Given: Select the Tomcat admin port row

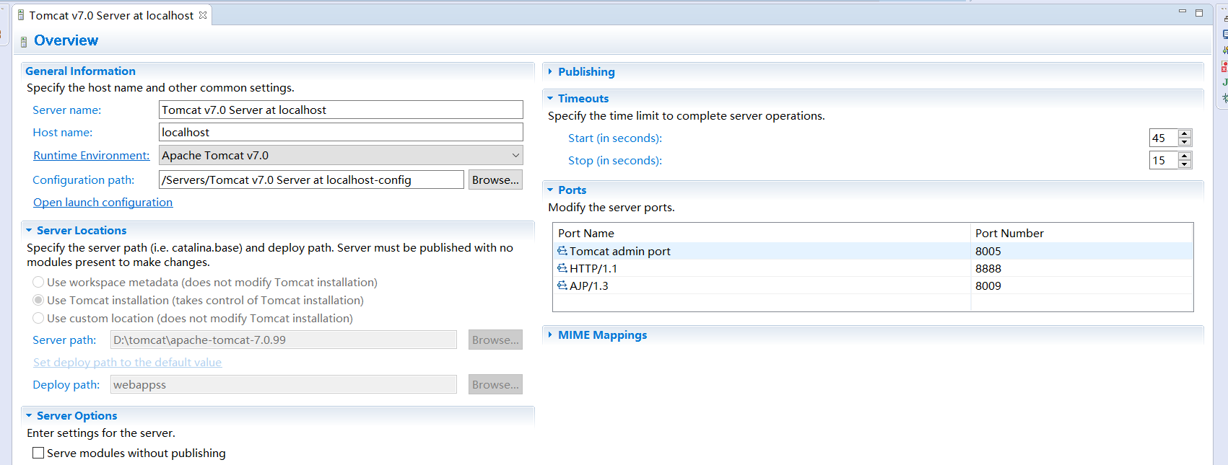Looking at the screenshot, I should 873,251.
